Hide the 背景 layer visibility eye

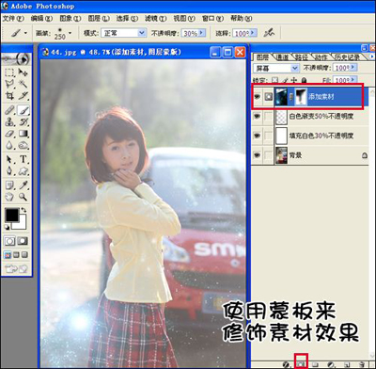(x=258, y=155)
